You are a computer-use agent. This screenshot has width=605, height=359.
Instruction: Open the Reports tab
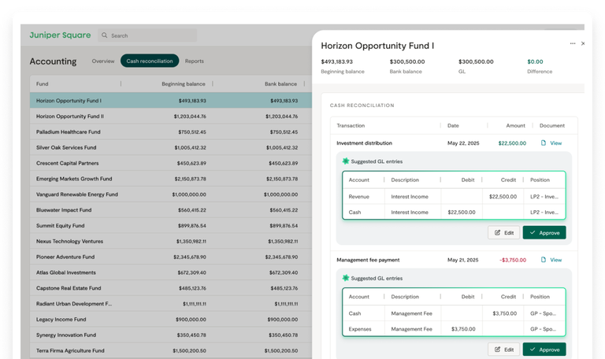coord(194,61)
